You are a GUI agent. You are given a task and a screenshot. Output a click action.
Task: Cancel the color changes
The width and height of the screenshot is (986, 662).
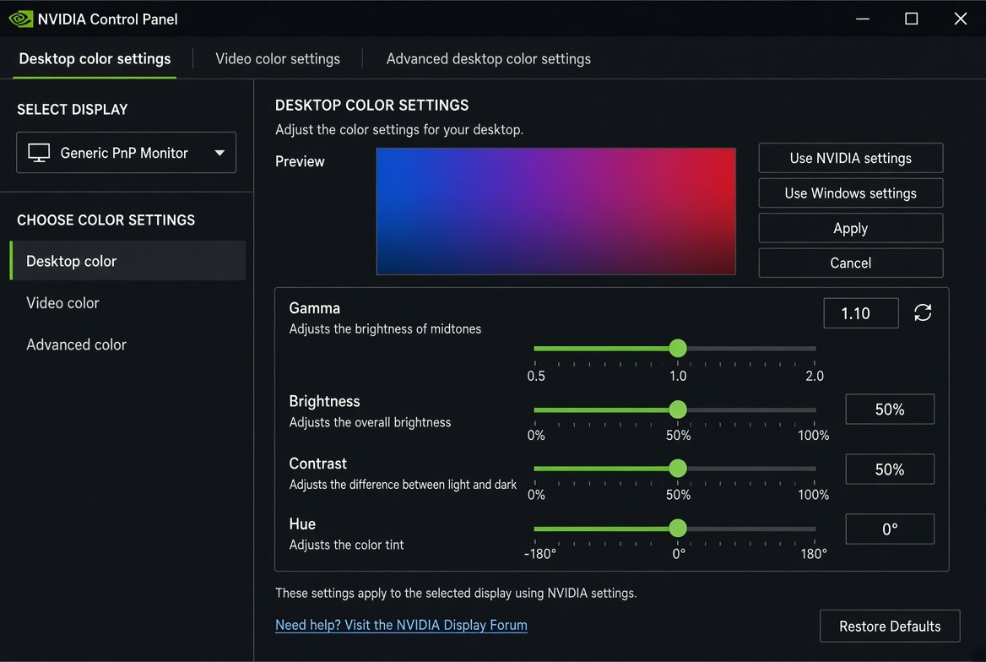851,263
